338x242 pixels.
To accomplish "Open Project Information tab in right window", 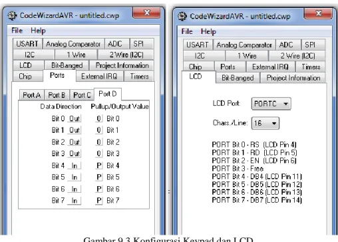I will 293,78.
